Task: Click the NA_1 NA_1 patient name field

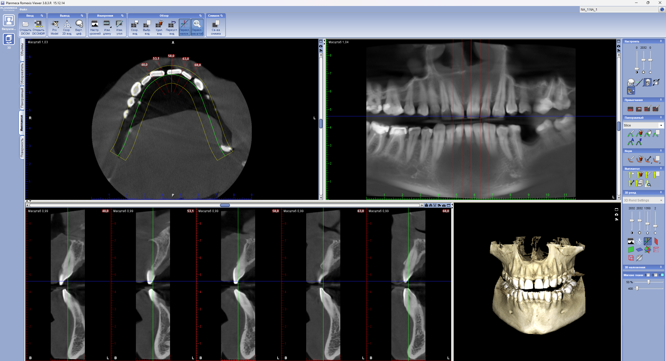Action: [619, 10]
